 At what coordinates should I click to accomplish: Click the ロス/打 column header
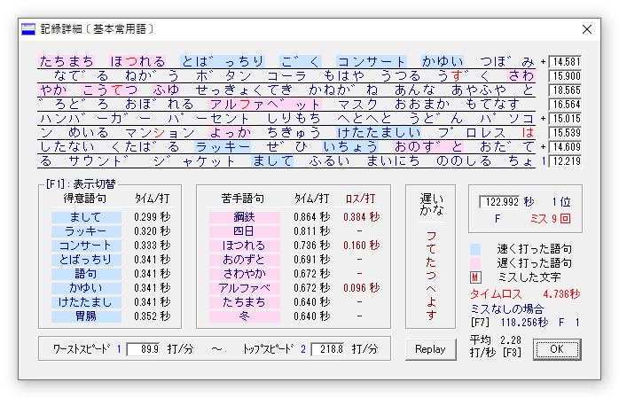pos(361,199)
